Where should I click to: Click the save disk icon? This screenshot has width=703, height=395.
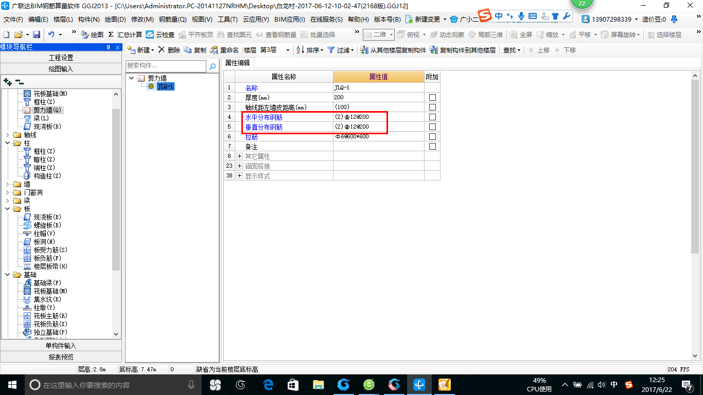pos(37,34)
